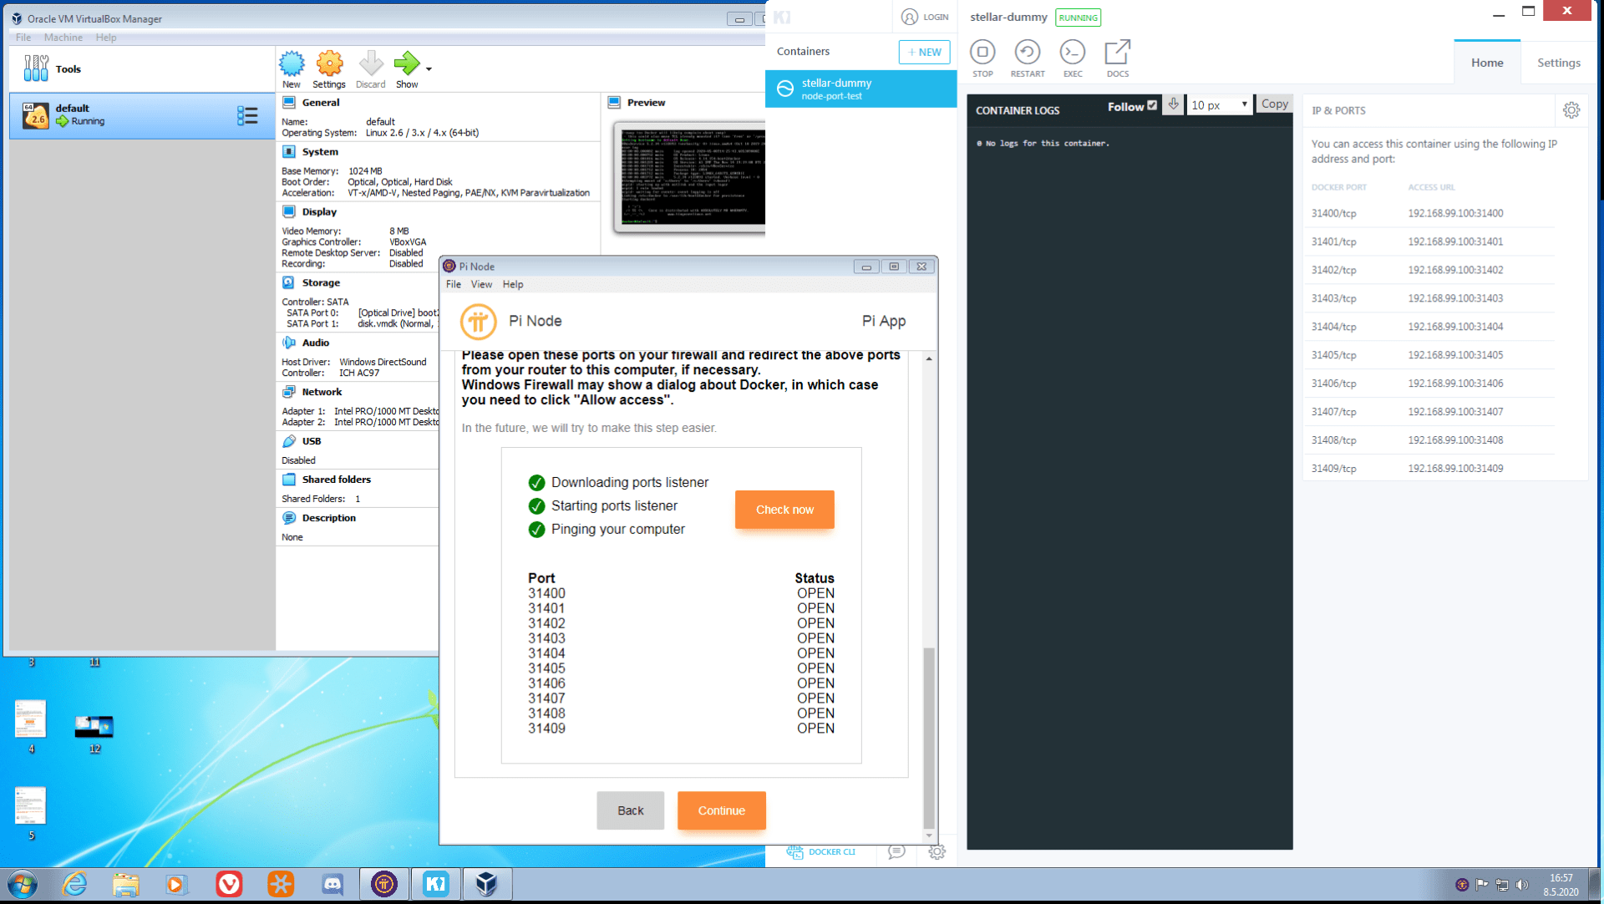Open access URL 192.168.99.100:31400
The height and width of the screenshot is (904, 1604).
click(x=1455, y=213)
